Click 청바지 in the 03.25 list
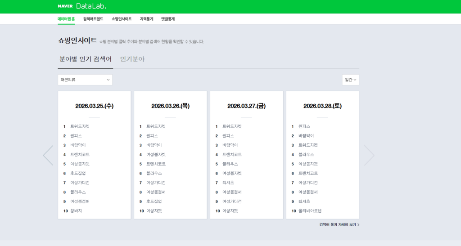This screenshot has width=461, height=246. [76, 211]
